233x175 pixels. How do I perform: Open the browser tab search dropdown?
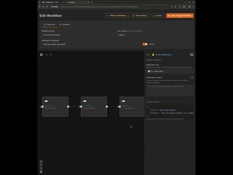point(40,2)
